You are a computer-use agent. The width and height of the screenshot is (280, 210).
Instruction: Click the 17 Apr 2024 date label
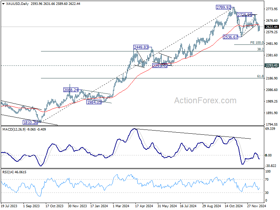[x=144, y=206]
